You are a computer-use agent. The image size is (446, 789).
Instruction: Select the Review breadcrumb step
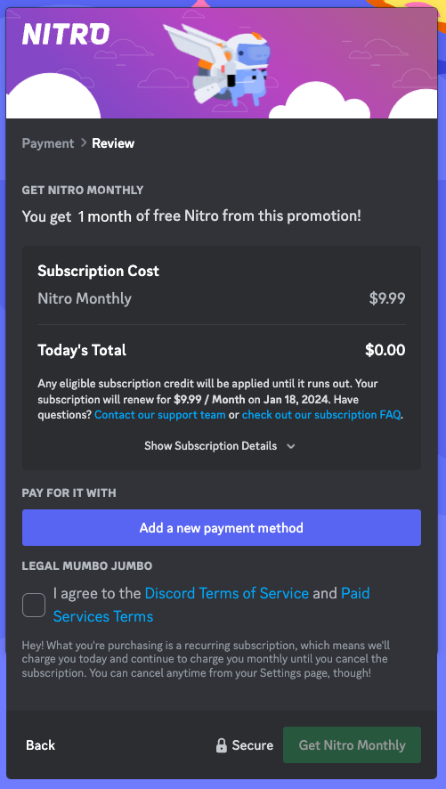click(113, 143)
